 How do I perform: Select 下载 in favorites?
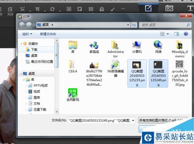click(x=36, y=50)
